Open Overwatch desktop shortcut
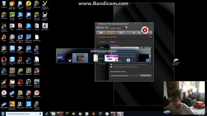The width and height of the screenshot is (207, 116). pyautogui.click(x=28, y=82)
